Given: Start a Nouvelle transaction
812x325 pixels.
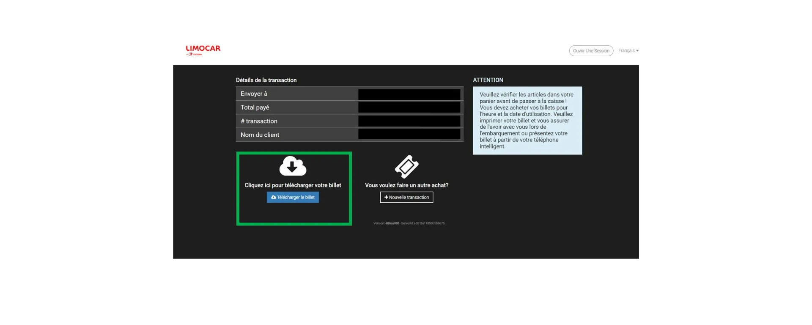Looking at the screenshot, I should coord(406,197).
